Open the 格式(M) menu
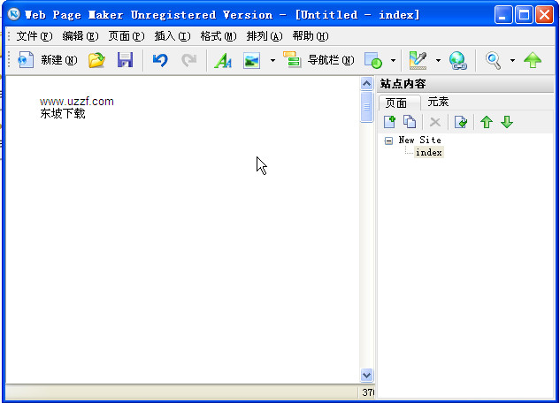 tap(219, 36)
